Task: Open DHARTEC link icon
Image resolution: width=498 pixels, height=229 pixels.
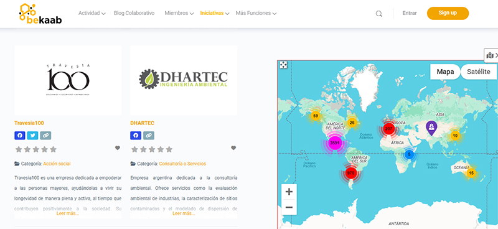Action: [149, 136]
